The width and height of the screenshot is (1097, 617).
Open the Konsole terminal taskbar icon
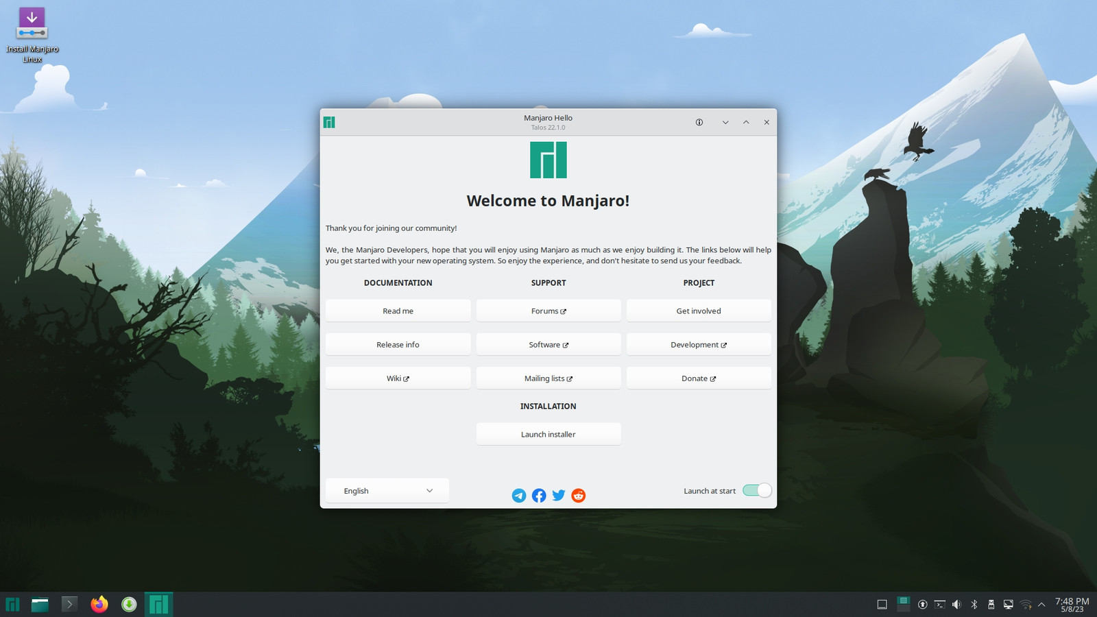click(69, 604)
